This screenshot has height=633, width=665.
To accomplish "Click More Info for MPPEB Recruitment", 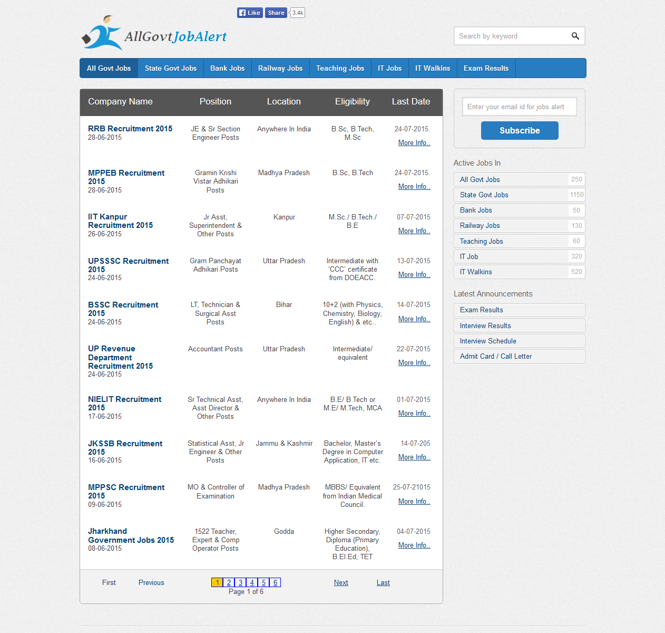I will tap(414, 187).
